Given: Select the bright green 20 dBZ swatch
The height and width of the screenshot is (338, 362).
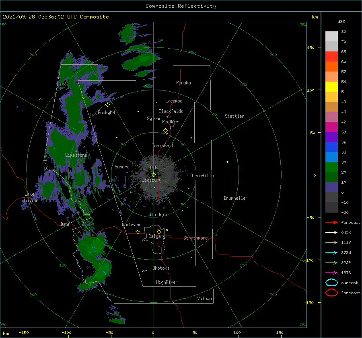Looking at the screenshot, I should (331, 167).
